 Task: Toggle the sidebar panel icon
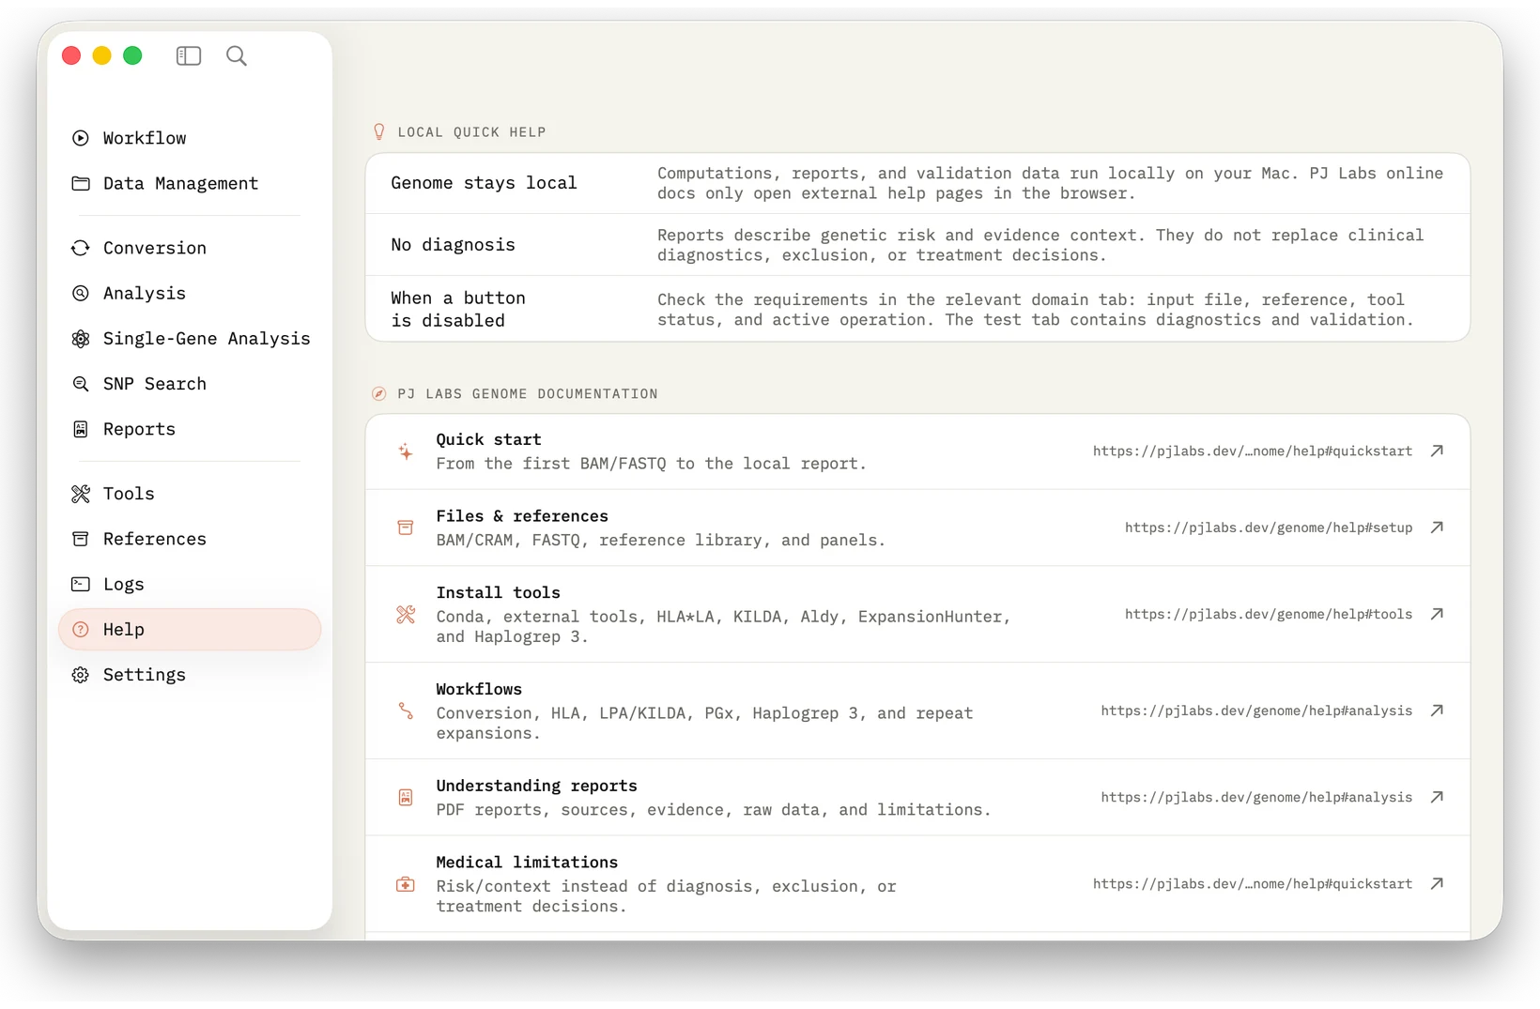click(x=189, y=56)
